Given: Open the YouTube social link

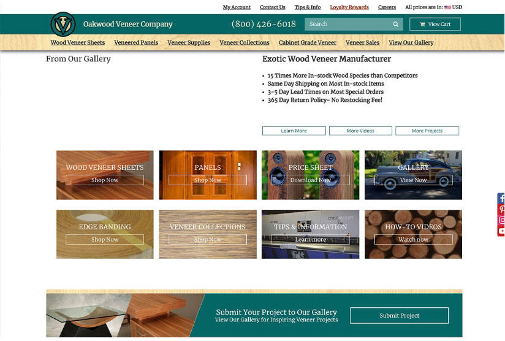Looking at the screenshot, I should [501, 231].
